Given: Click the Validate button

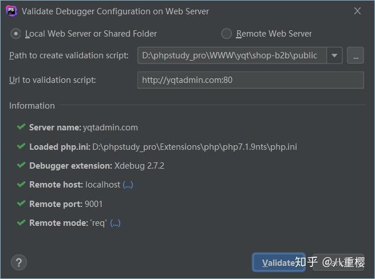Looking at the screenshot, I should (x=279, y=262).
